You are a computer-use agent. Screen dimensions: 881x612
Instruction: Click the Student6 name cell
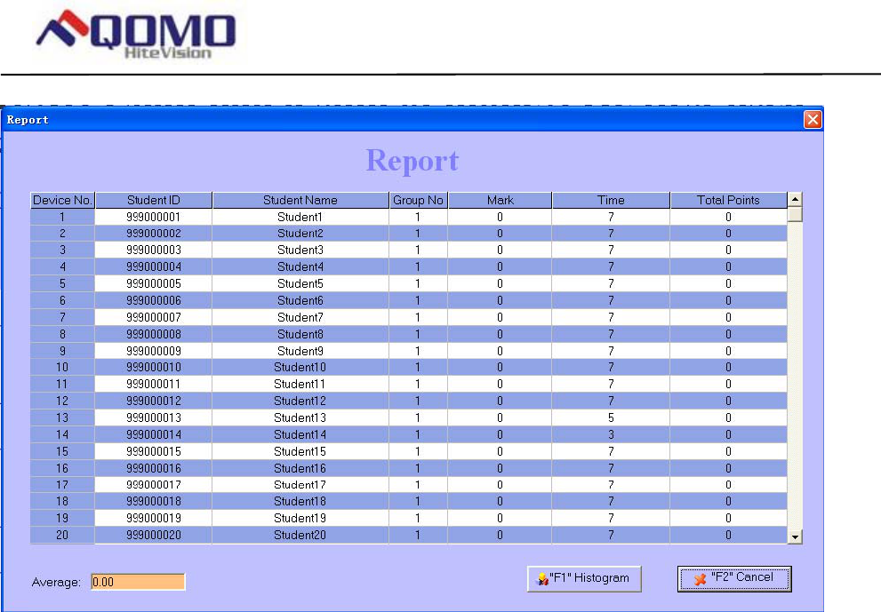click(300, 300)
